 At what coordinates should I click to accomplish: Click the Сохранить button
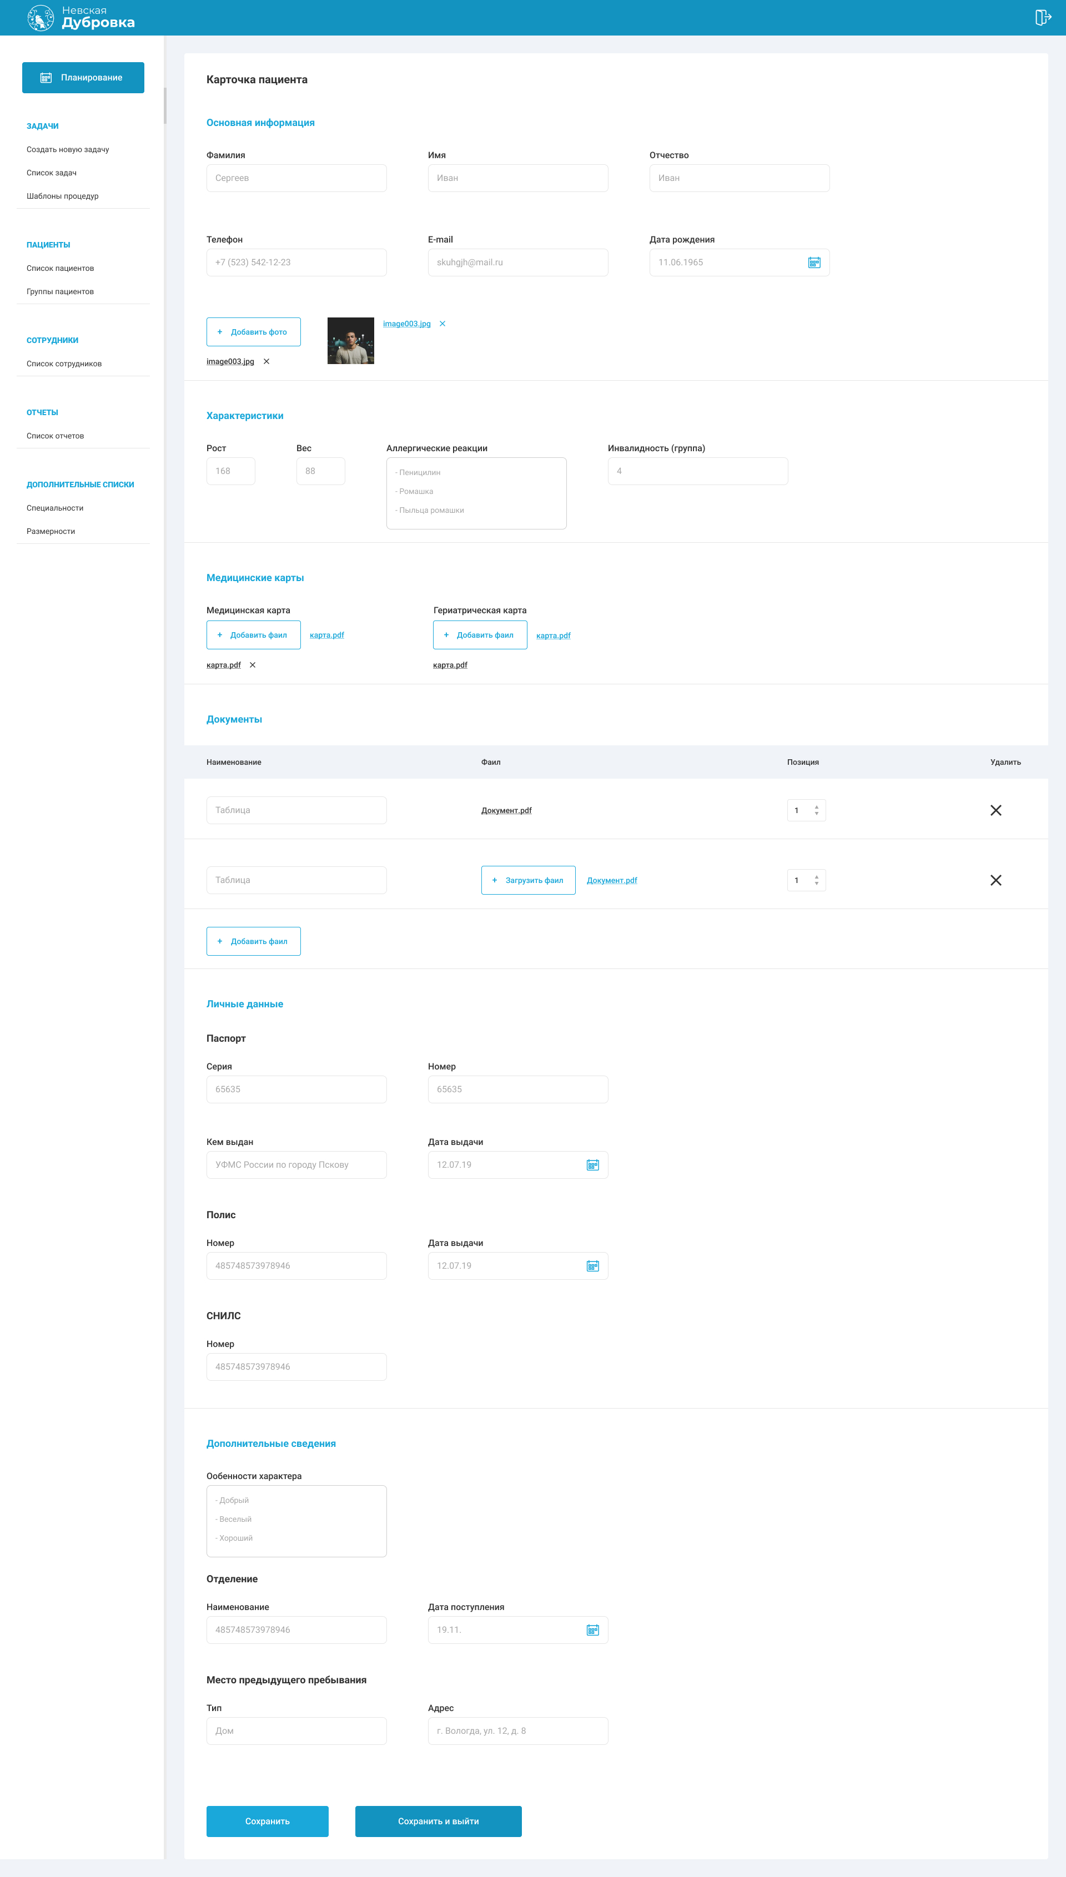coord(267,1822)
